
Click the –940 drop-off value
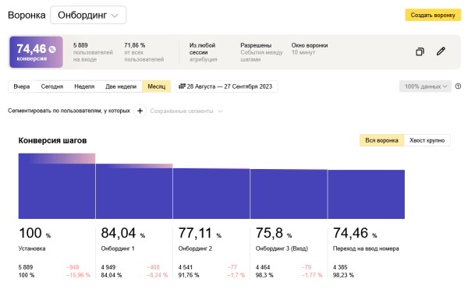[73, 267]
